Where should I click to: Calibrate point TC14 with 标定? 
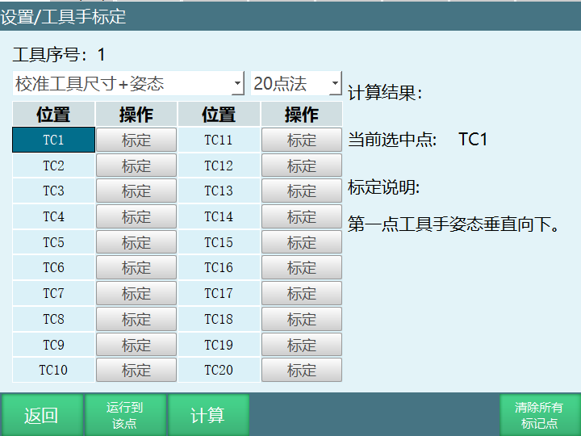pos(302,216)
